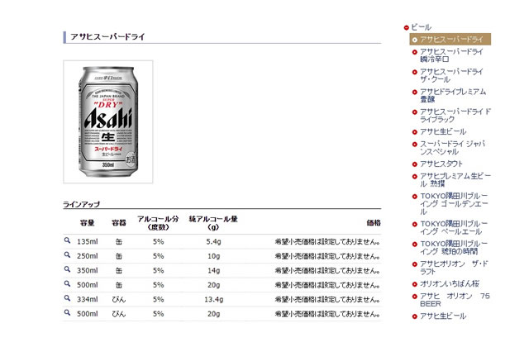Click the 10g pure alcohol value
Image resolution: width=529 pixels, height=347 pixels.
213,256
